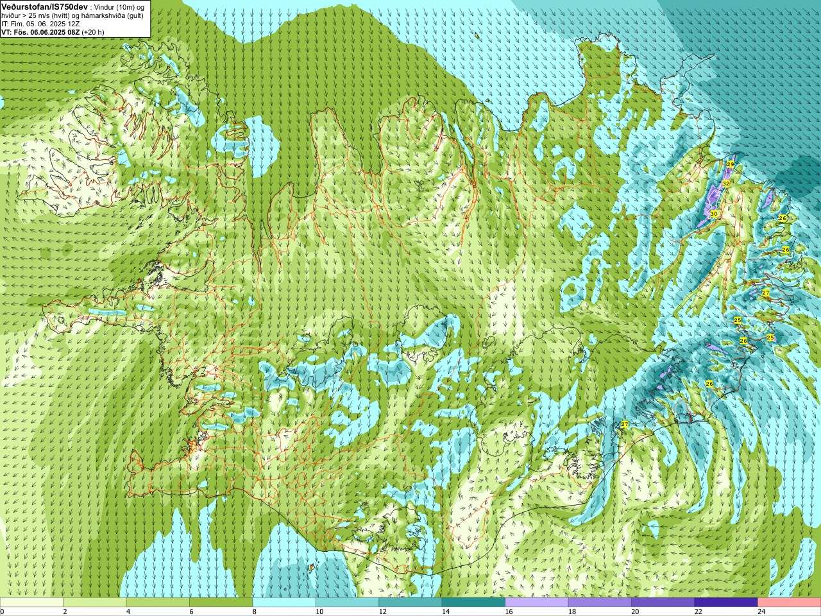This screenshot has height=616, width=821.
Task: Click the yellow gust label 29
Action: click(x=730, y=164)
